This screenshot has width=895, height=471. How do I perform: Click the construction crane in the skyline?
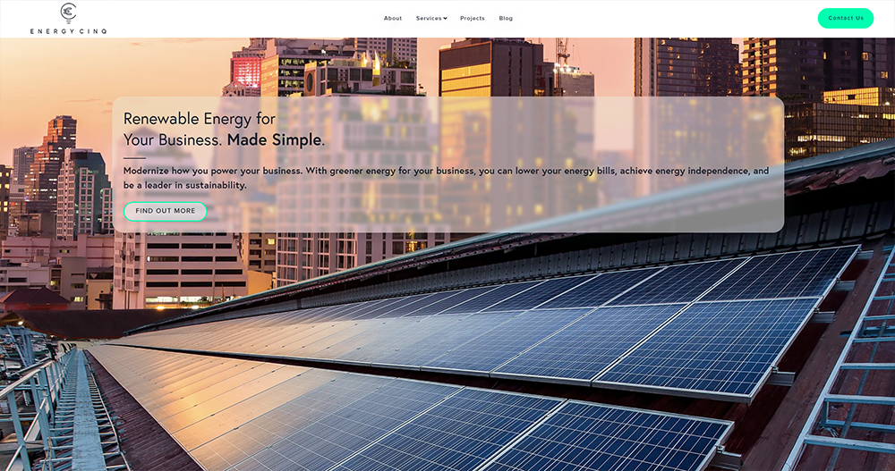coord(562,51)
